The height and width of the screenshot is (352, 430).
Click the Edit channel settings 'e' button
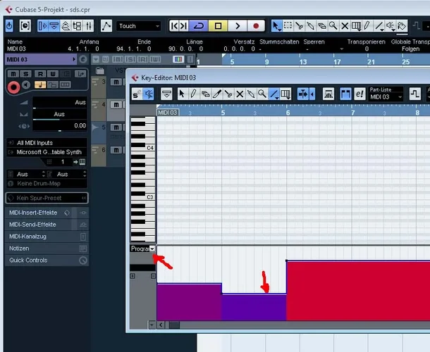click(x=82, y=59)
